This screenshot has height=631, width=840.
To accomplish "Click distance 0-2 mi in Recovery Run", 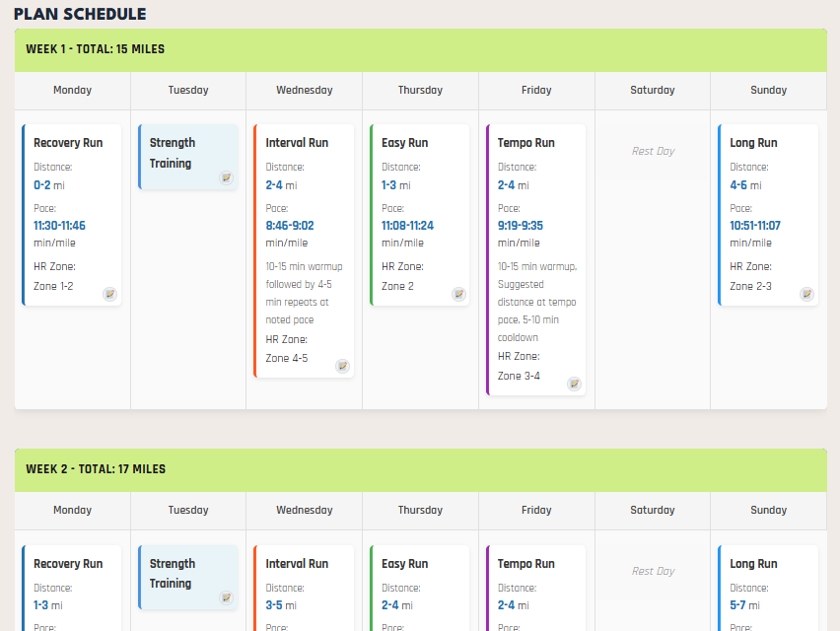I will [x=48, y=185].
